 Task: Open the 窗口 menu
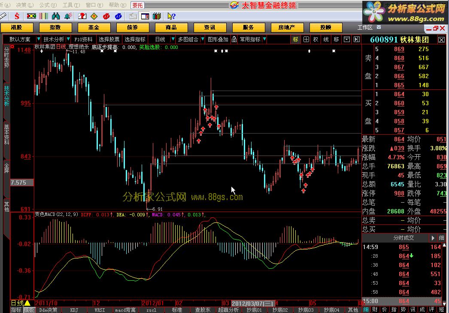coord(94,5)
